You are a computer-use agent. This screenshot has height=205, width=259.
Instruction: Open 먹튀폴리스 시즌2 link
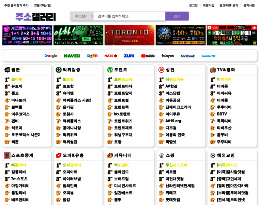point(77,100)
